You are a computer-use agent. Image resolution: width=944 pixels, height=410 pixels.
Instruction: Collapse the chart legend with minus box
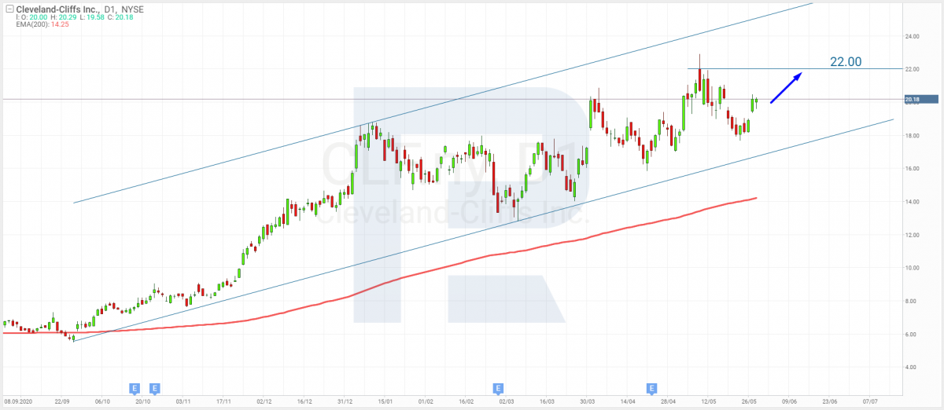click(8, 9)
